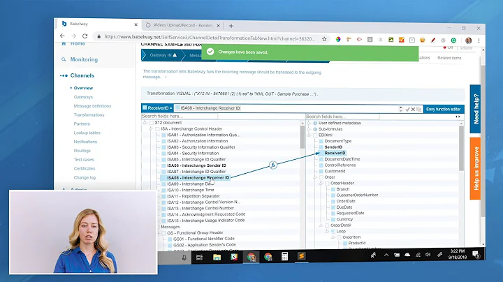The image size is (503, 282).
Task: Bookmark page with the star icon
Action: coord(324,39)
